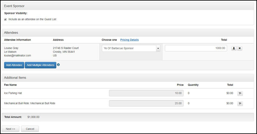Click the attendee person icon for Louise Gray

234,48
